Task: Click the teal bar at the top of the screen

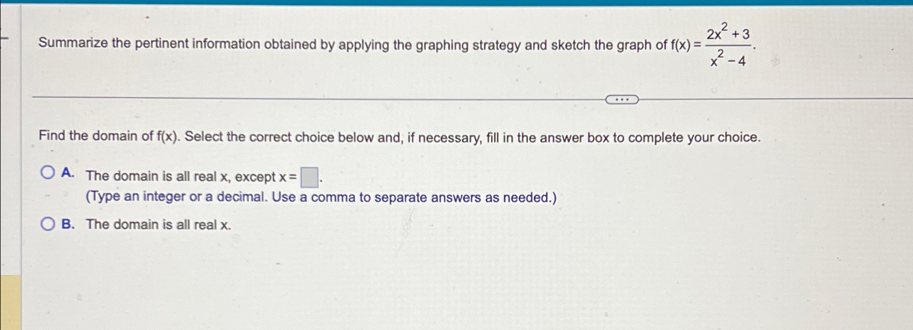Action: (x=456, y=4)
